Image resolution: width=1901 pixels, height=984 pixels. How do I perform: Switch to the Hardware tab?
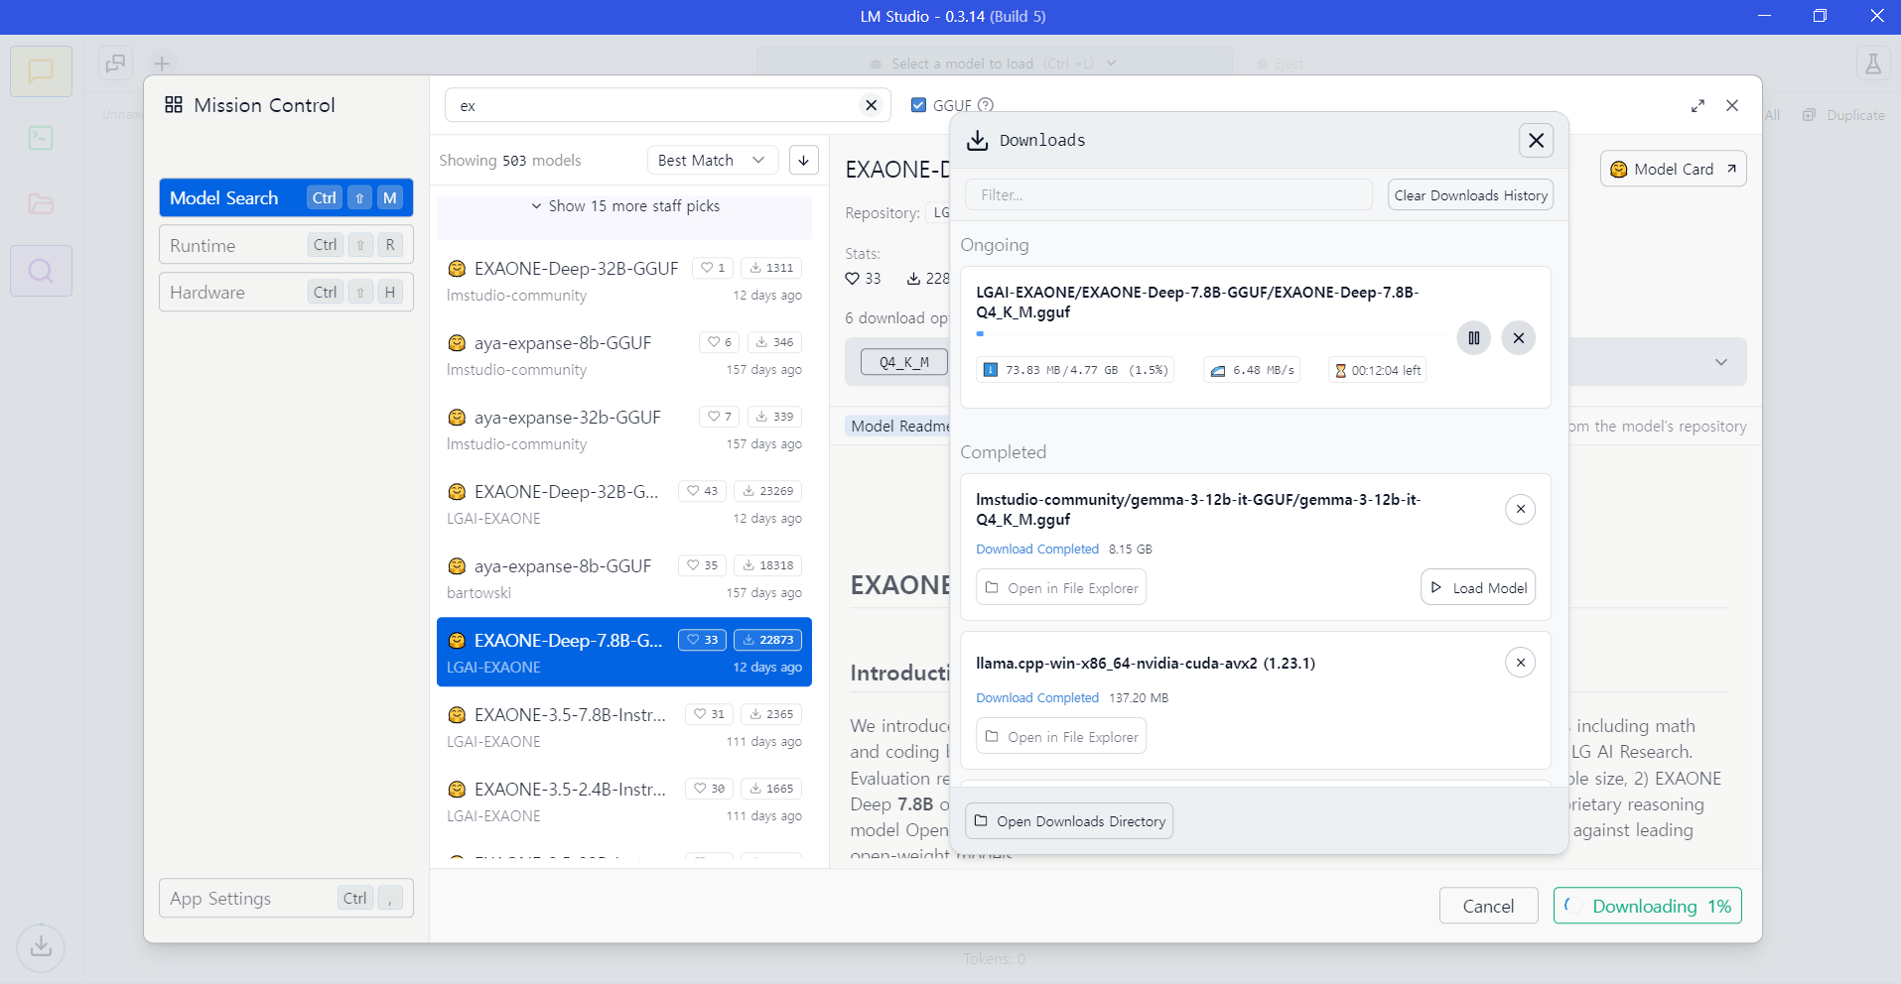(x=286, y=292)
